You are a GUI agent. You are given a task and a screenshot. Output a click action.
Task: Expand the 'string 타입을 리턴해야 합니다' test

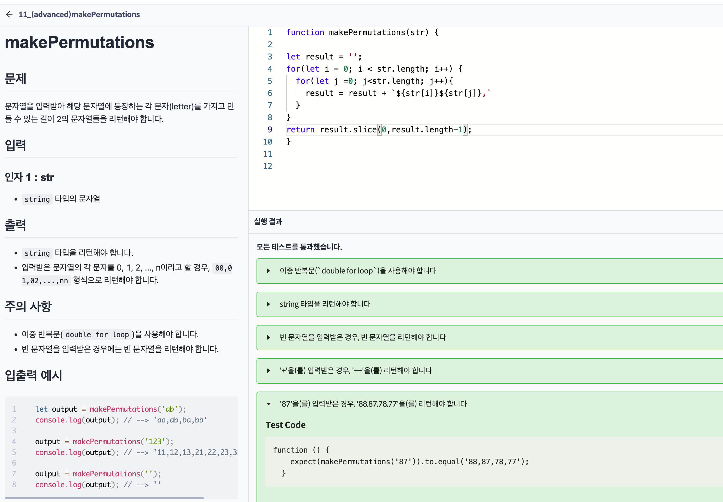[268, 304]
